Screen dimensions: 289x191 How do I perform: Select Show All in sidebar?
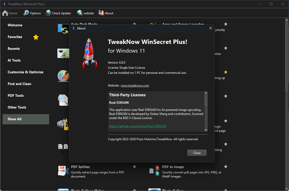coord(26,119)
